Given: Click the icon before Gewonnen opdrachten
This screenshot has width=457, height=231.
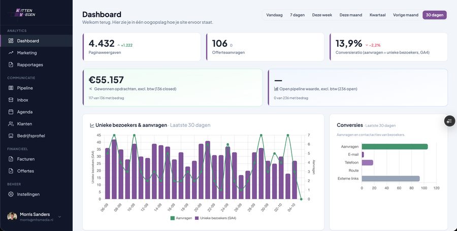Looking at the screenshot, I should click(91, 89).
